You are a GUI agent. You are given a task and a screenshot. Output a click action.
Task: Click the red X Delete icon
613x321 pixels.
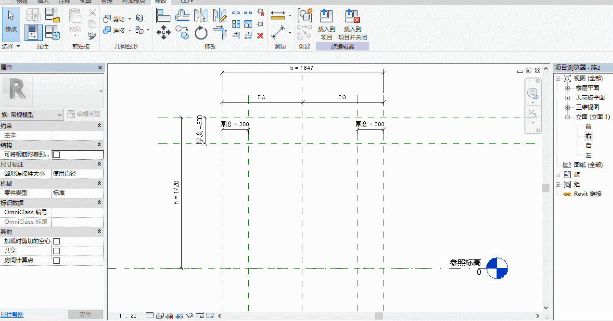point(260,35)
